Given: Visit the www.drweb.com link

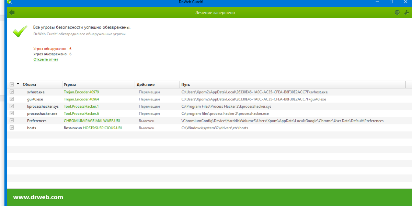Looking at the screenshot, I should [38, 197].
